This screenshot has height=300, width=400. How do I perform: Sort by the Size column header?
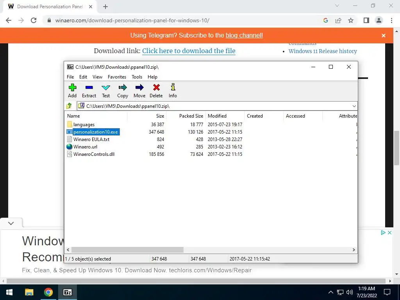click(147, 116)
